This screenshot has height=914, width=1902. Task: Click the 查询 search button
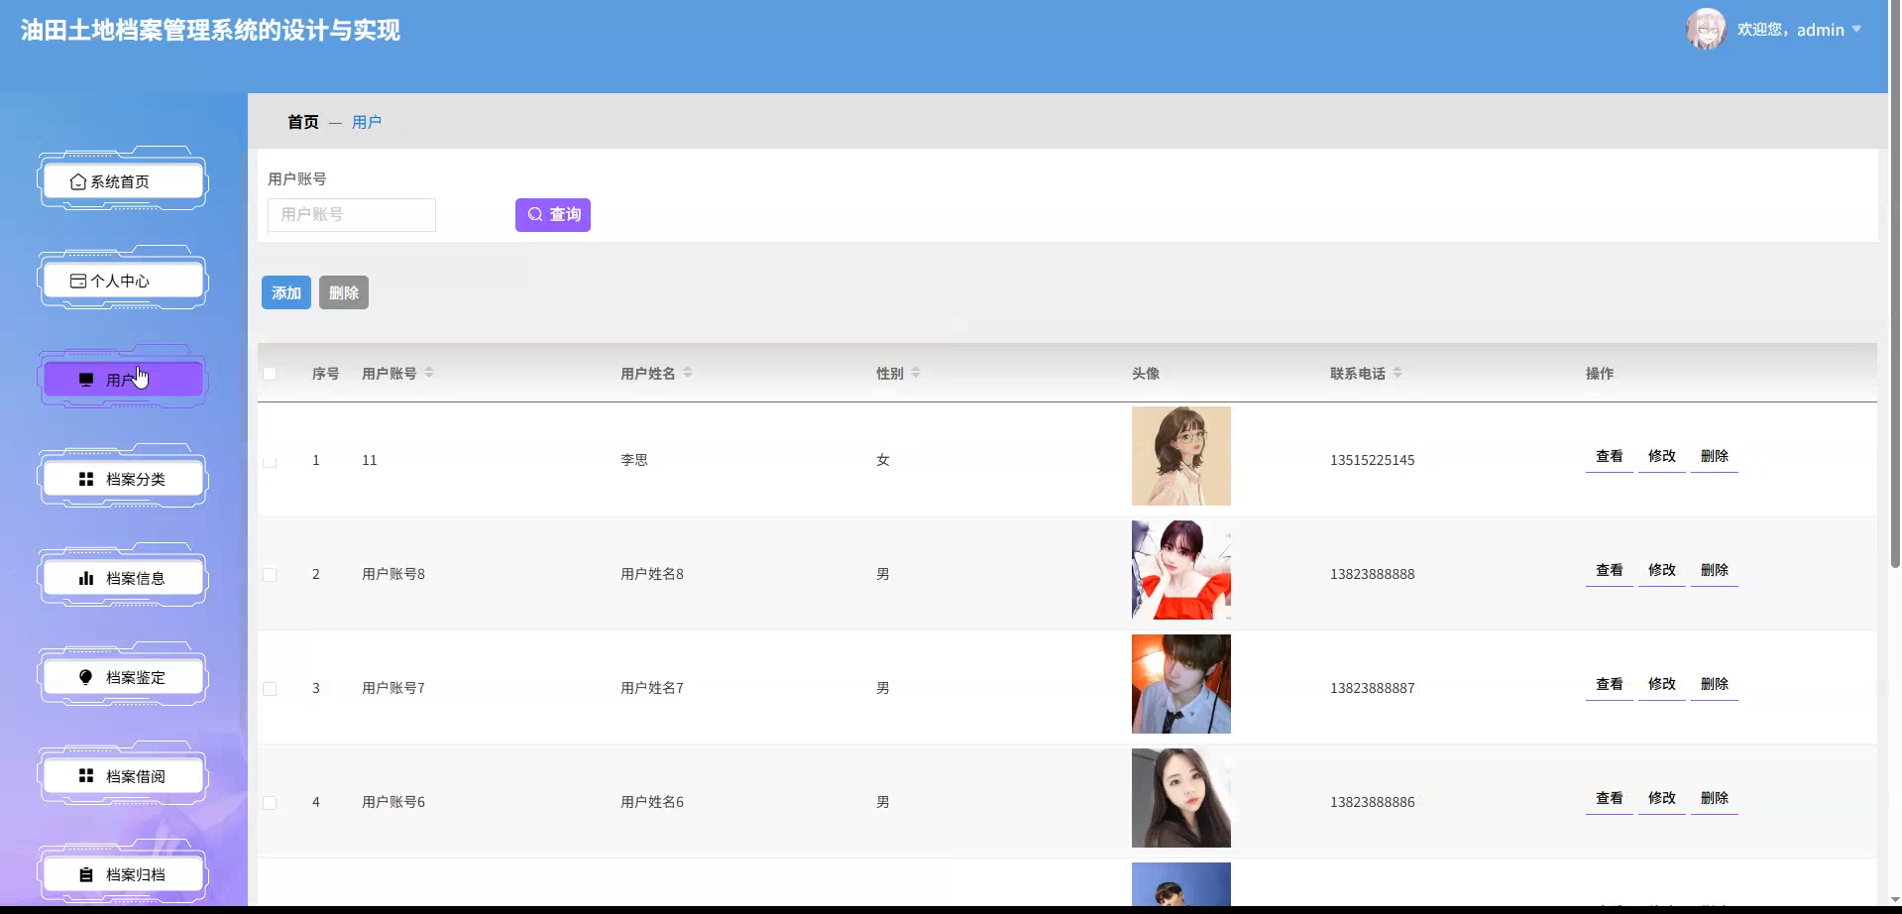point(553,215)
